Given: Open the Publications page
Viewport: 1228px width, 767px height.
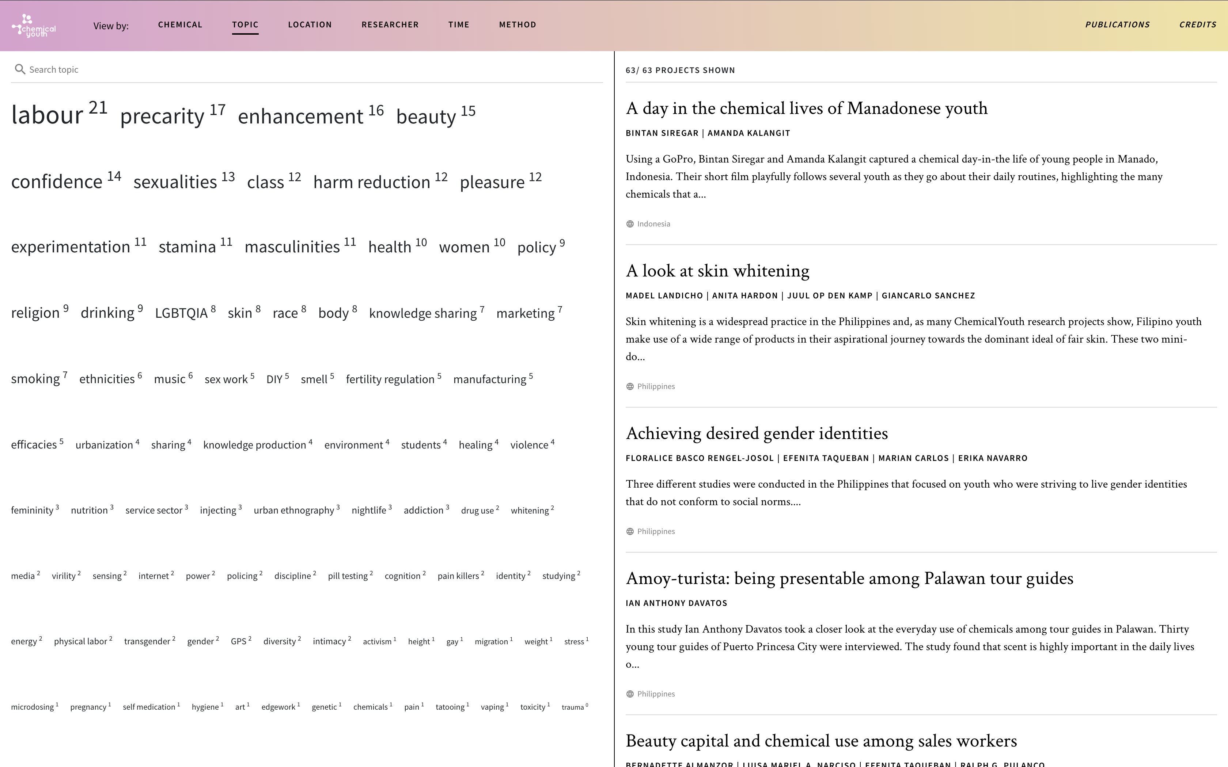Looking at the screenshot, I should pyautogui.click(x=1117, y=24).
